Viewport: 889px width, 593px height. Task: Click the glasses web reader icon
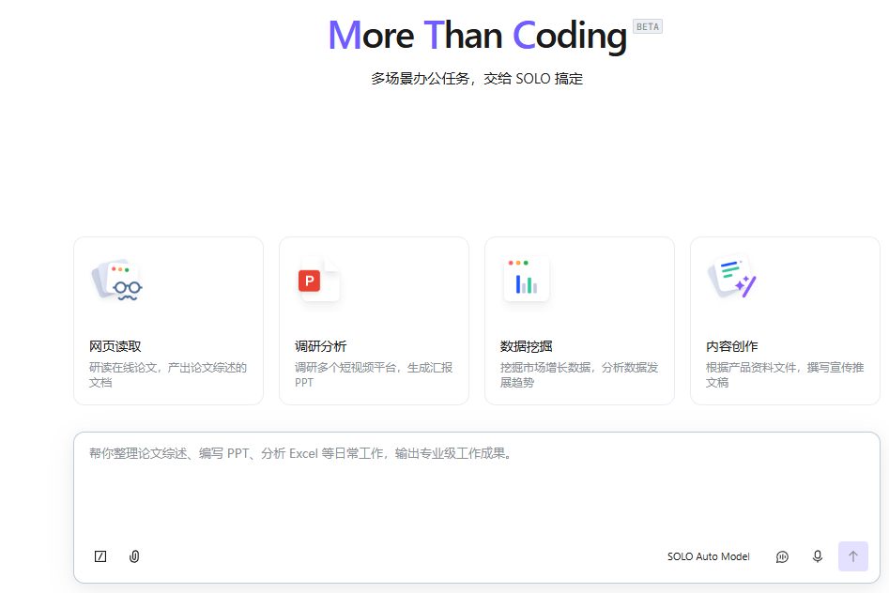(116, 280)
